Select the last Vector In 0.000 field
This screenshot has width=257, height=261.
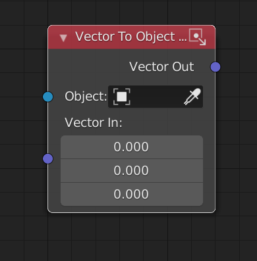click(132, 194)
